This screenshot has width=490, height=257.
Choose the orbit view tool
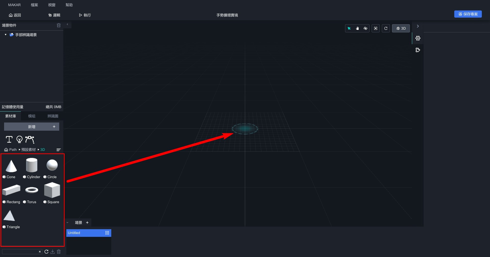click(x=365, y=28)
